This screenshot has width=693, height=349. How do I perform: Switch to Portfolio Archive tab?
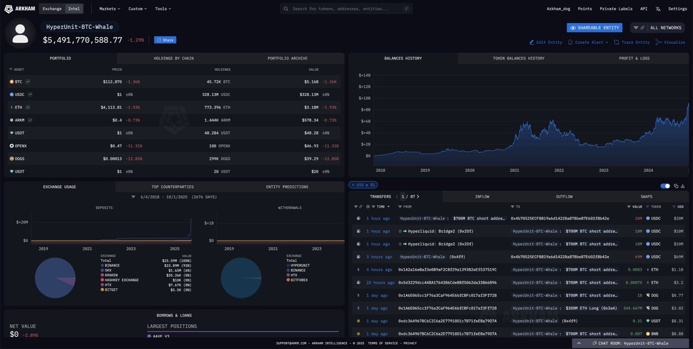pyautogui.click(x=288, y=58)
